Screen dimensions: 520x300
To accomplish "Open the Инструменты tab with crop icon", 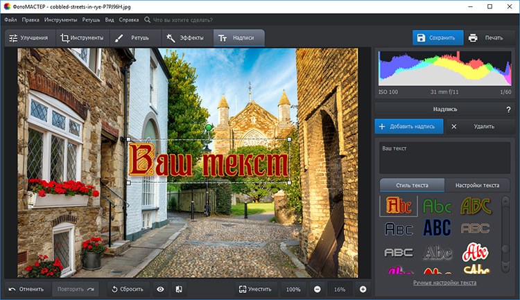I will (83, 38).
